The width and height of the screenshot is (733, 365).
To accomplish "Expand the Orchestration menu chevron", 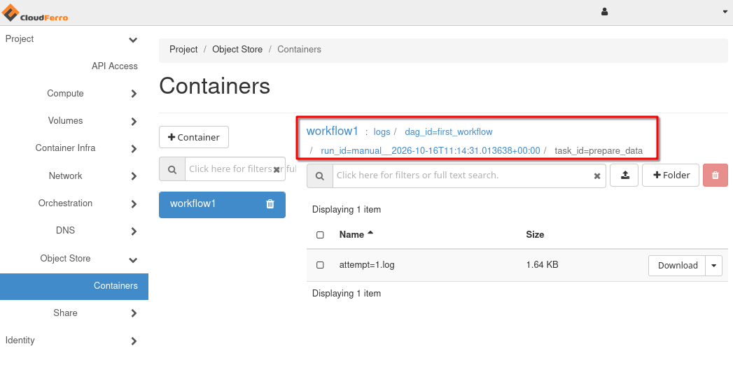I will (134, 203).
